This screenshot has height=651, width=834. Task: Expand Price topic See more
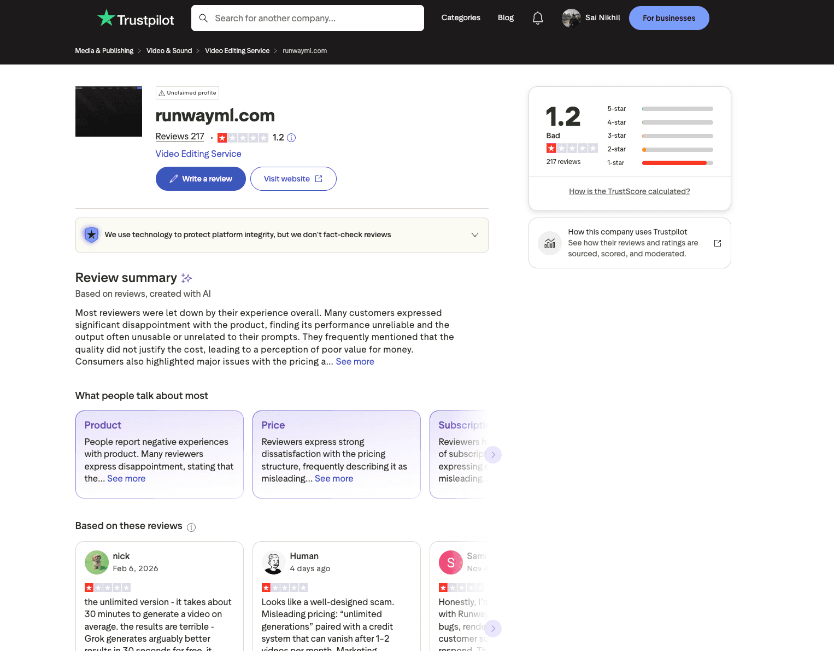coord(334,478)
